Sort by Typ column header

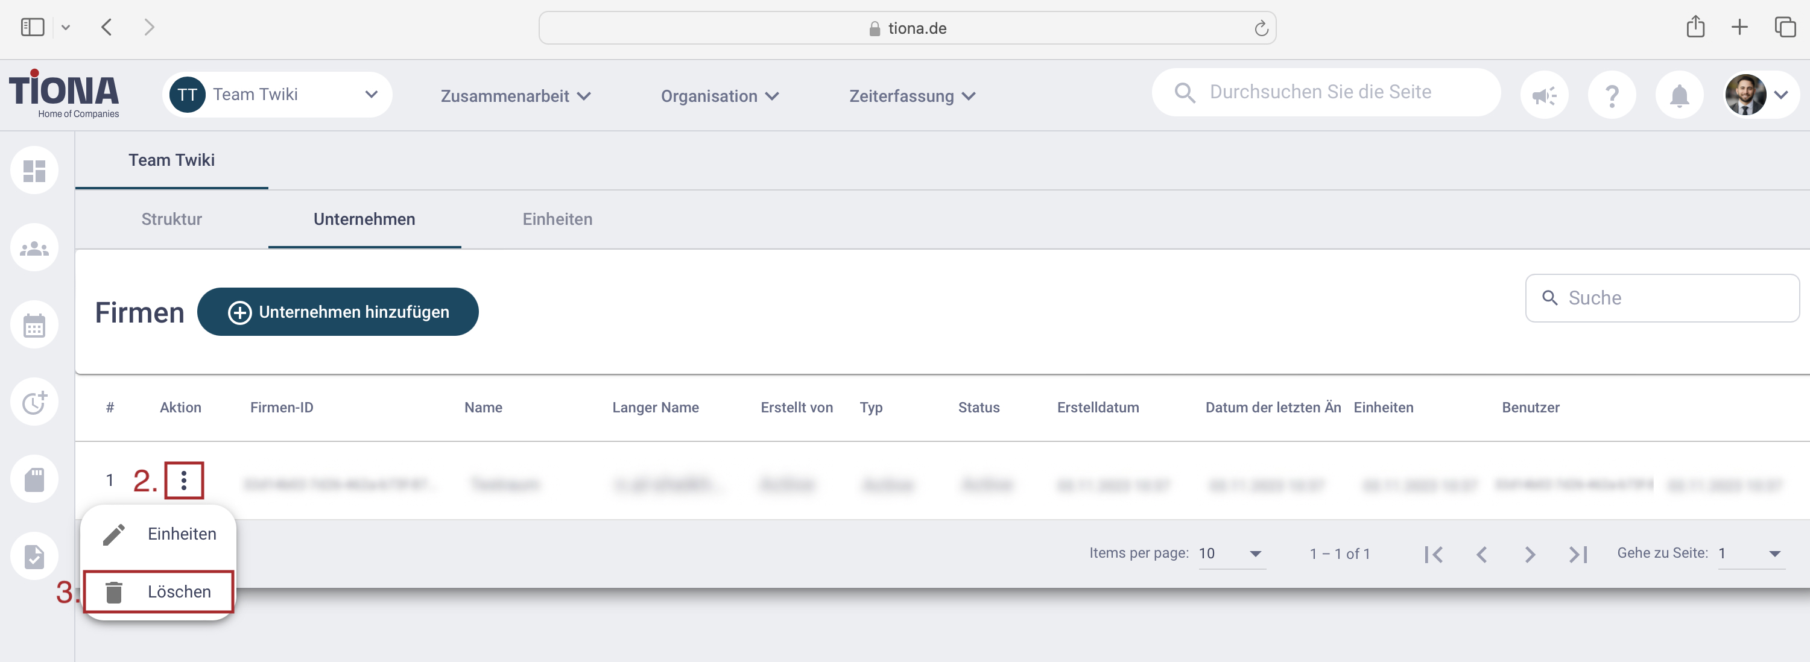pyautogui.click(x=870, y=408)
